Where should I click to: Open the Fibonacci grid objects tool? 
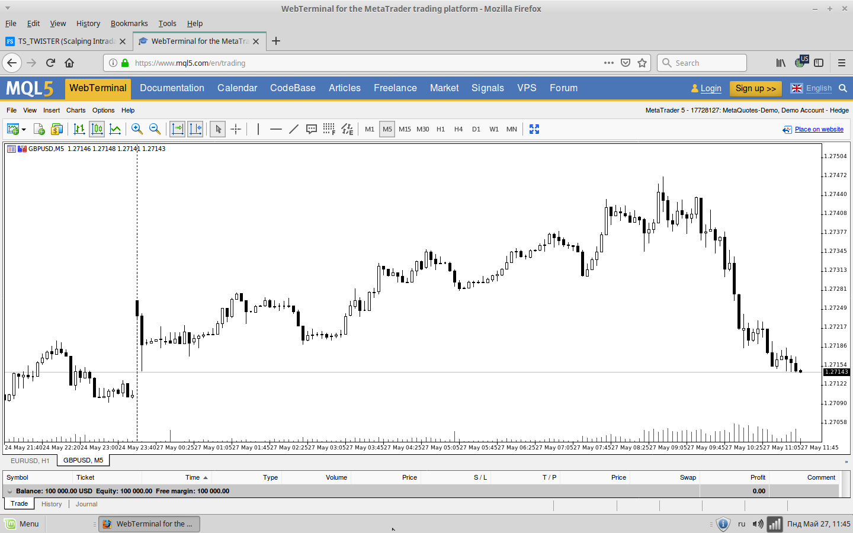(329, 129)
